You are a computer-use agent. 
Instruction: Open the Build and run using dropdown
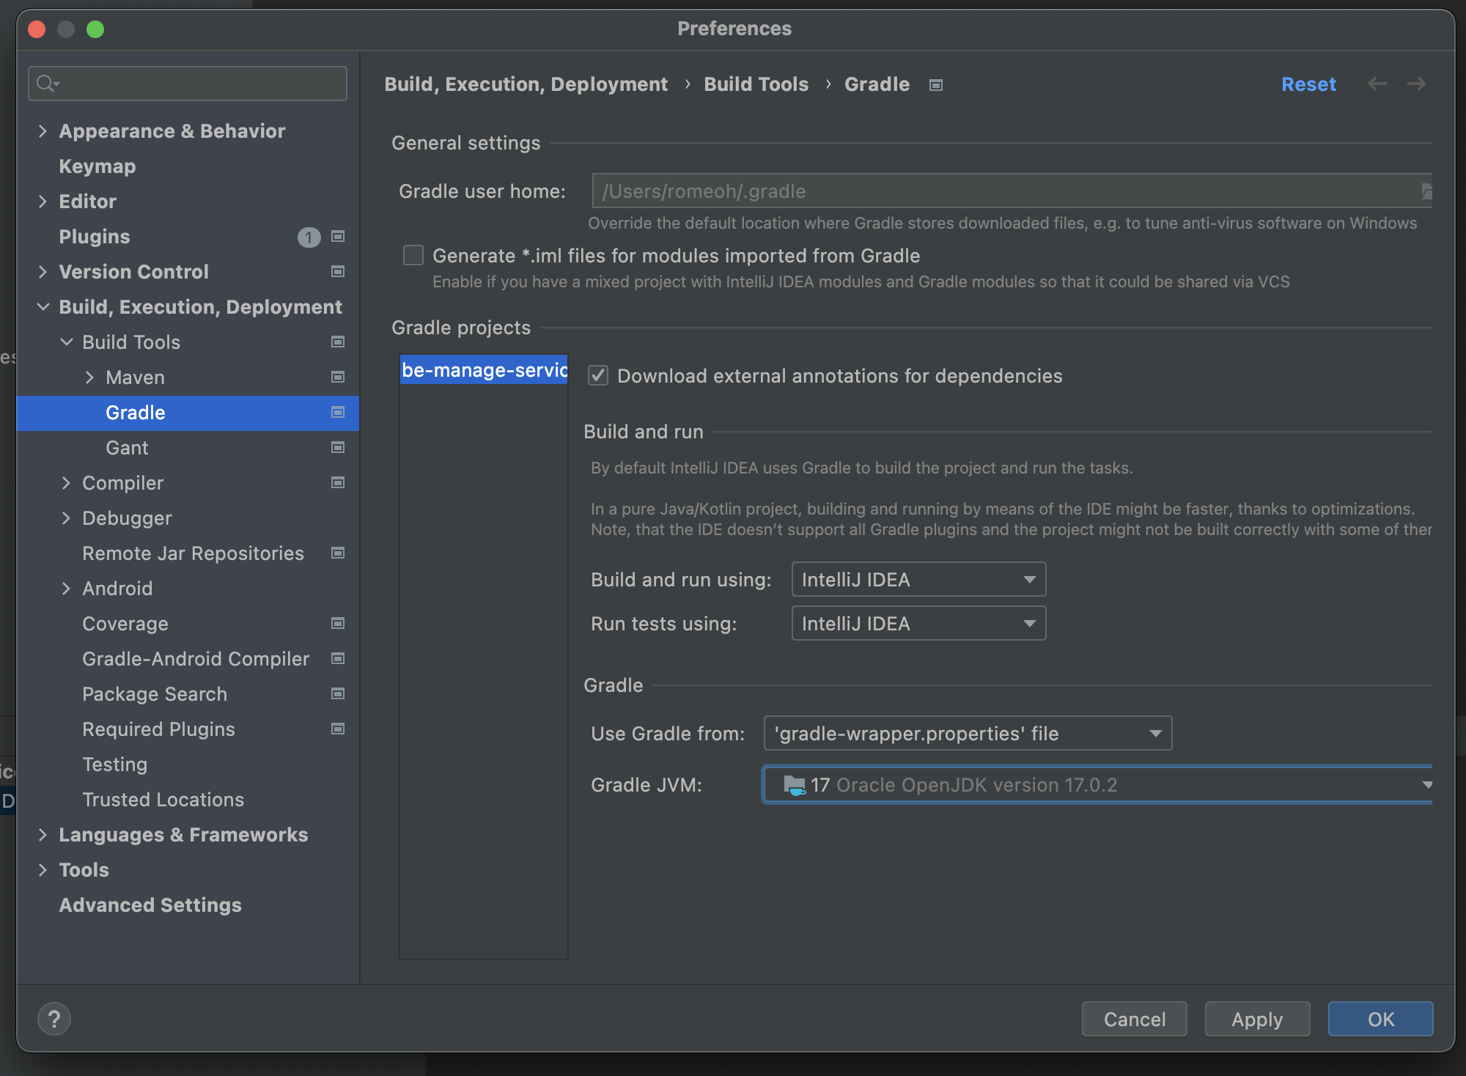pyautogui.click(x=918, y=580)
